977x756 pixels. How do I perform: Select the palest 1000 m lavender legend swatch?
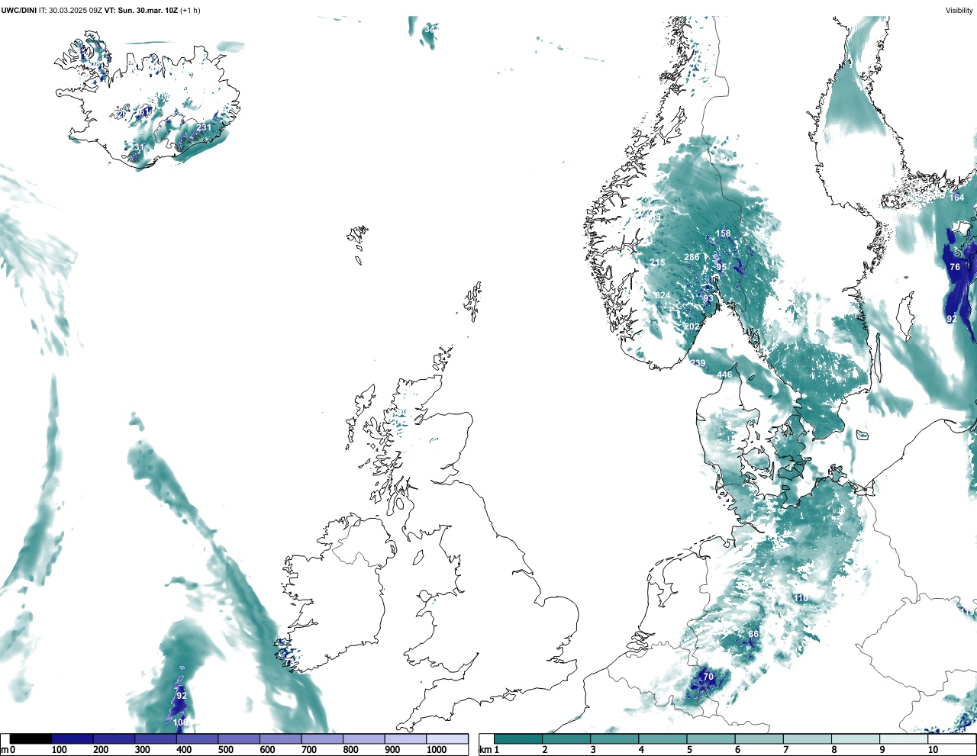click(x=447, y=739)
